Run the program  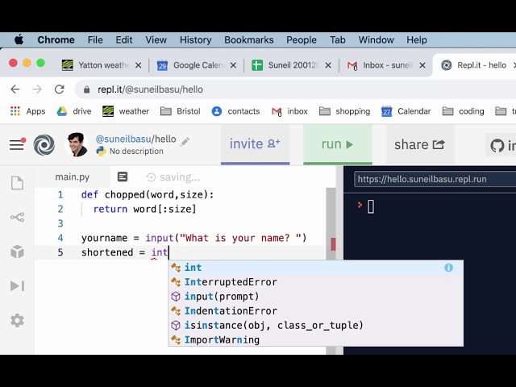point(337,144)
